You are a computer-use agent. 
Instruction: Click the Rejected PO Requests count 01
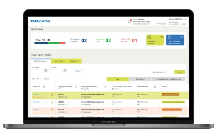pyautogui.click(x=134, y=40)
